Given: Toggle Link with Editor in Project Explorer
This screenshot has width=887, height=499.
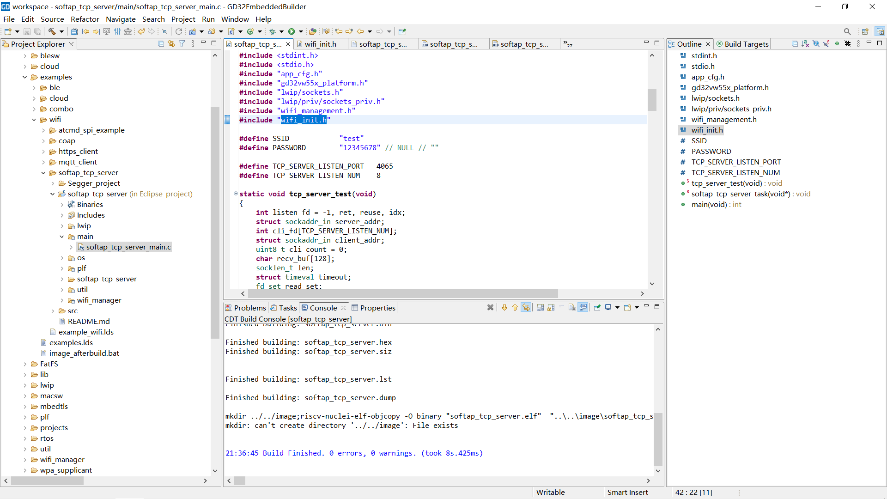Looking at the screenshot, I should [171, 44].
